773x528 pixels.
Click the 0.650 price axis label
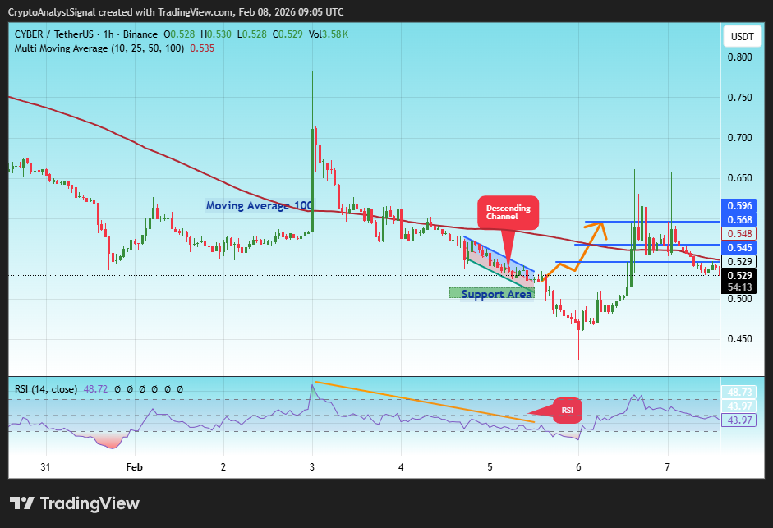tap(740, 178)
